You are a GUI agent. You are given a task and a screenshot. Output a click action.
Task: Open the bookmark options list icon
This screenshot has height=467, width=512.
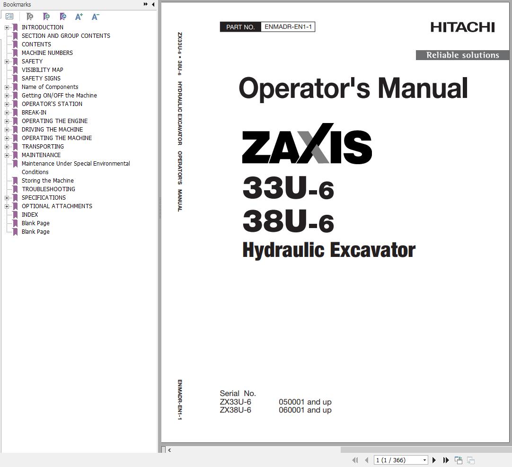(10, 17)
